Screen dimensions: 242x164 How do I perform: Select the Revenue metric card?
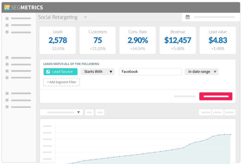pyautogui.click(x=178, y=40)
